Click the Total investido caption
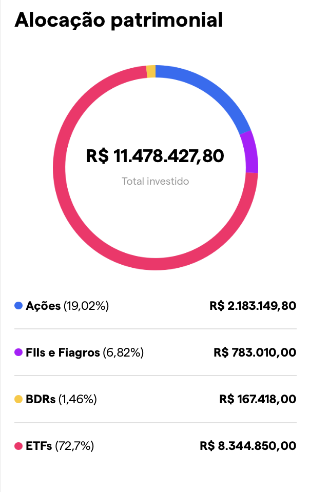The image size is (309, 492). tap(156, 182)
